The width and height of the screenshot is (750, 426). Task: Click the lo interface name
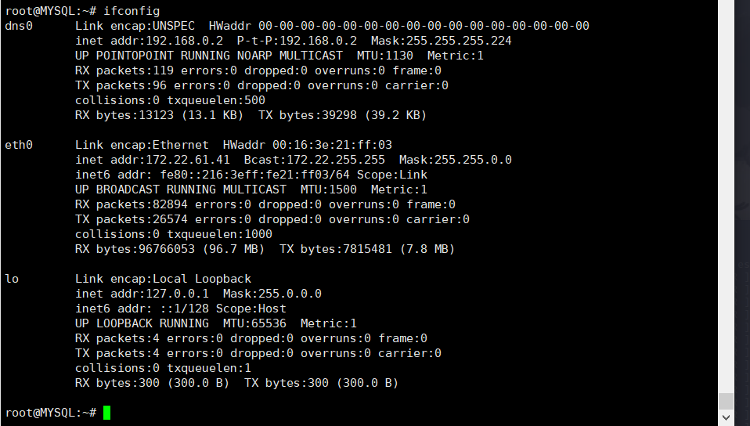click(12, 279)
